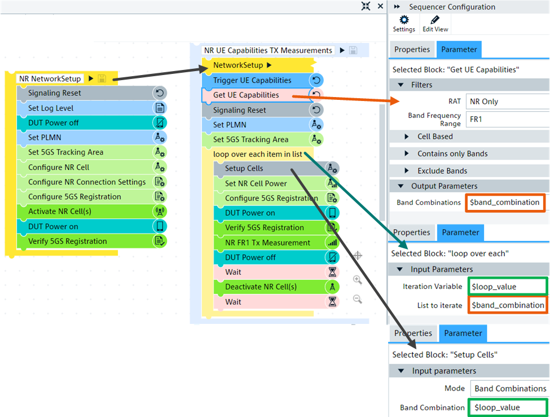
Task: Select the Get UE Capabilities block
Action: click(x=246, y=95)
